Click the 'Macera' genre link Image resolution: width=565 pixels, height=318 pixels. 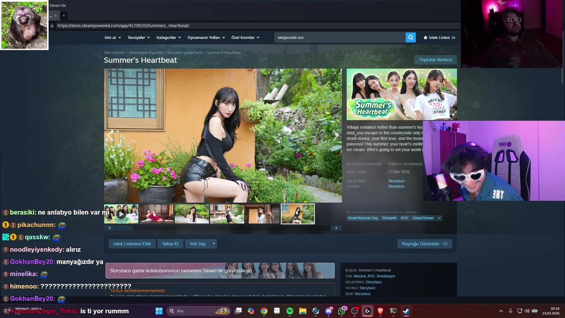coord(359,276)
